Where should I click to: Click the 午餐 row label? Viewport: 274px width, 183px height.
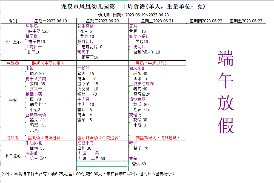[13, 101]
